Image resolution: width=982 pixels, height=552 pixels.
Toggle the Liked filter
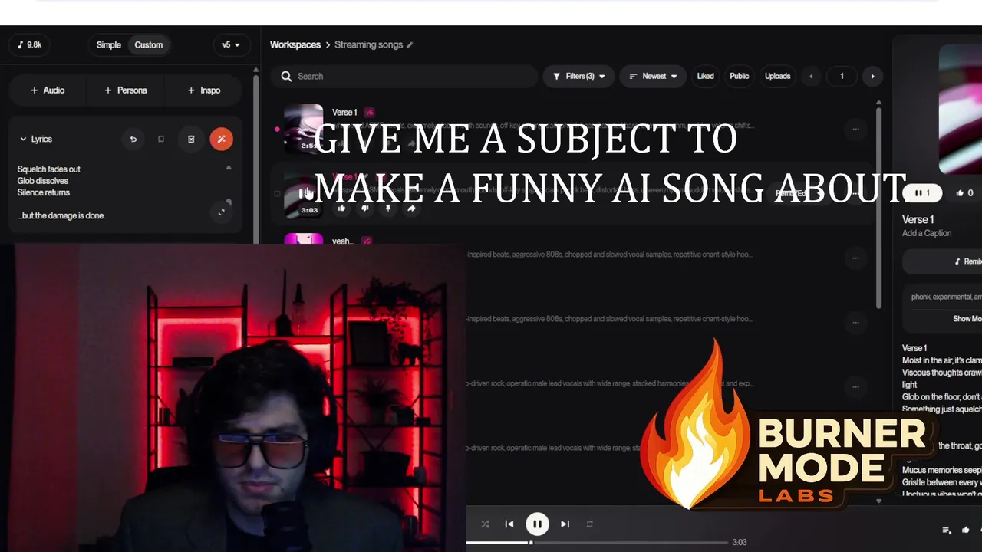[705, 76]
